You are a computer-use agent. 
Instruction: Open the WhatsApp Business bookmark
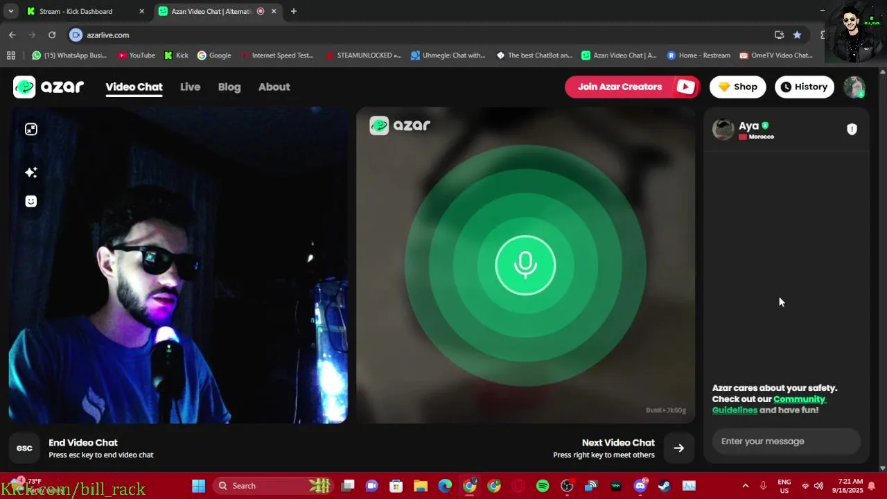click(x=69, y=55)
